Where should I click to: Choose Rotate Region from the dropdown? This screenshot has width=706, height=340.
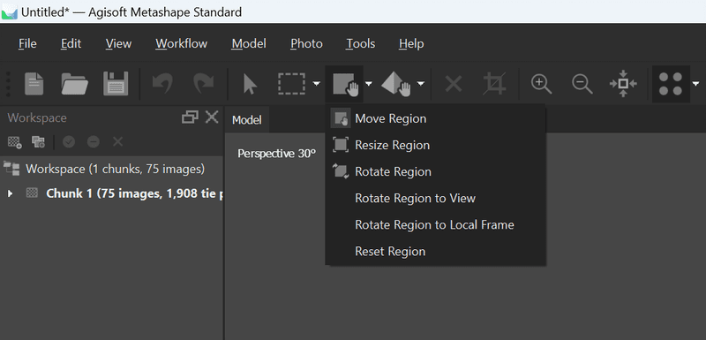pyautogui.click(x=435, y=171)
